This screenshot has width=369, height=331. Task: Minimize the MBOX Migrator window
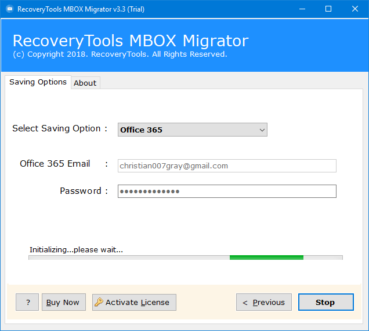pos(302,9)
